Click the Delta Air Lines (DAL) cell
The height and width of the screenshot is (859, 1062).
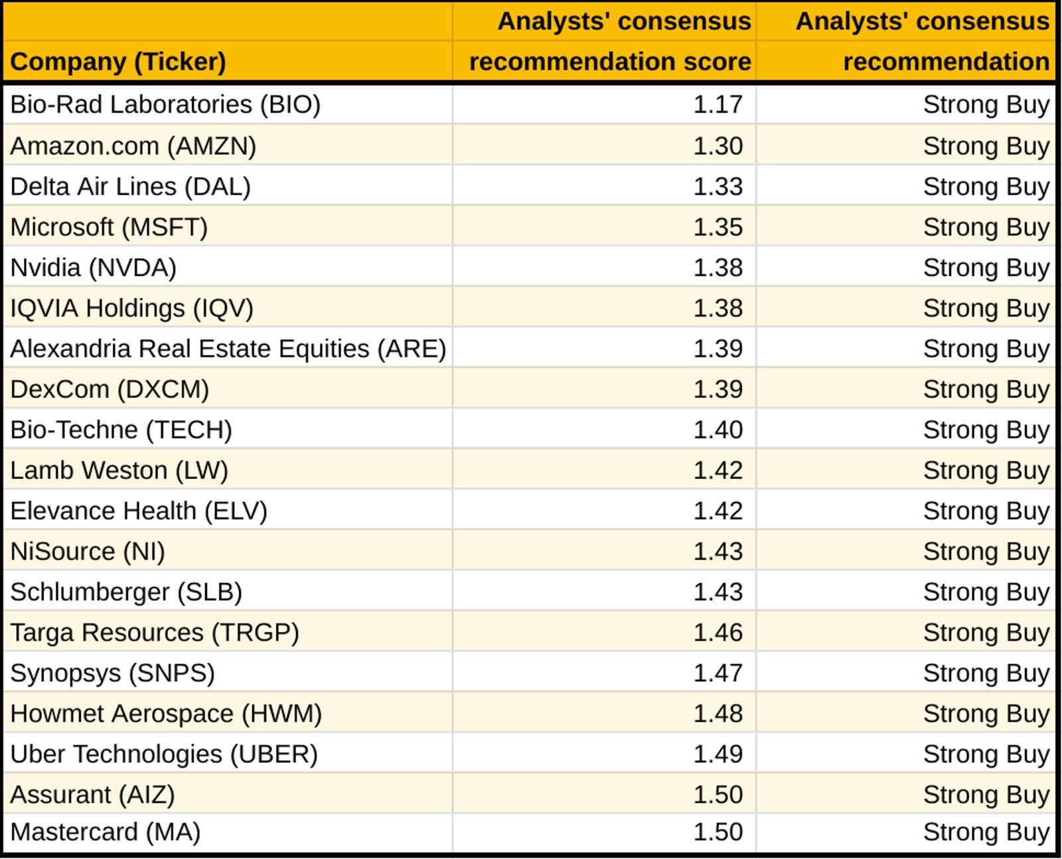pos(131,186)
